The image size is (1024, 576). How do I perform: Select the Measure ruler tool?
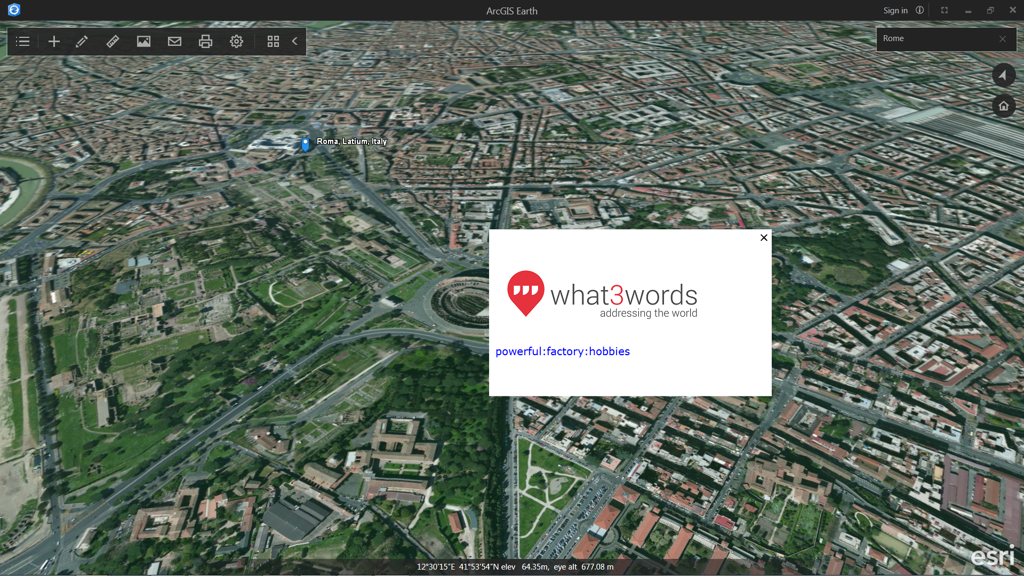tap(113, 42)
